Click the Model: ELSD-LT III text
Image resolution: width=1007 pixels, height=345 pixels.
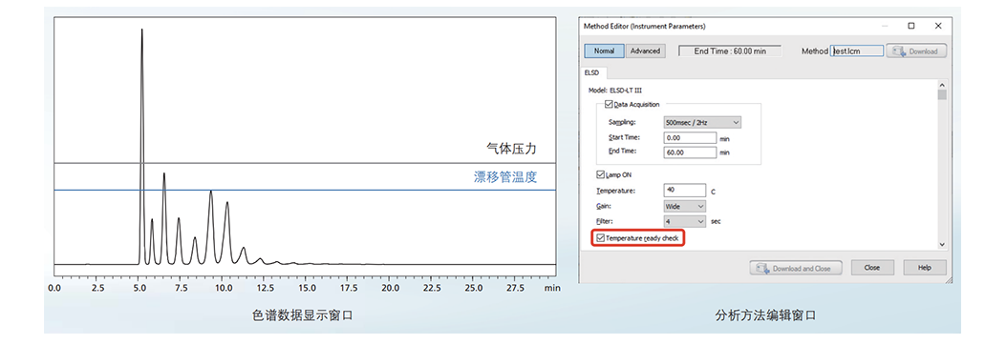coord(614,91)
